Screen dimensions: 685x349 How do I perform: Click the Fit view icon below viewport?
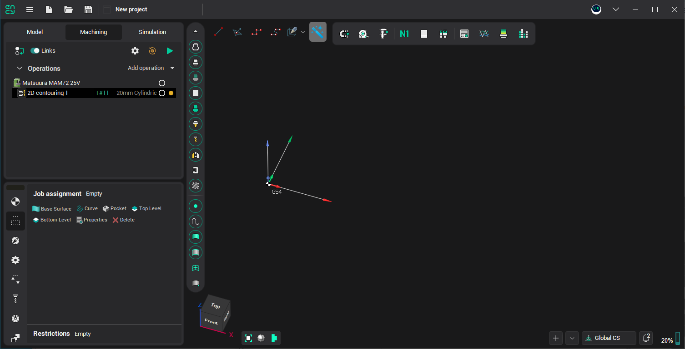pyautogui.click(x=248, y=338)
